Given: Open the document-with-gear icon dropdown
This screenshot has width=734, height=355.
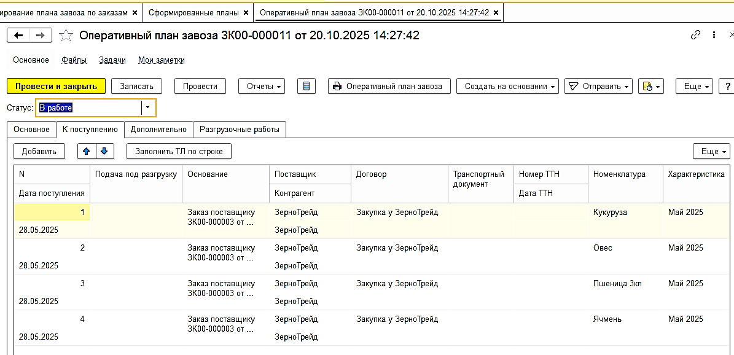Looking at the screenshot, I should pos(651,87).
